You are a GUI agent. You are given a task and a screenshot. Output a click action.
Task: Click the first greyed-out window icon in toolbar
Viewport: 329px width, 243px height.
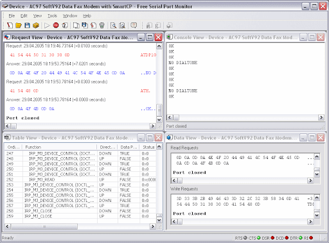(149, 26)
